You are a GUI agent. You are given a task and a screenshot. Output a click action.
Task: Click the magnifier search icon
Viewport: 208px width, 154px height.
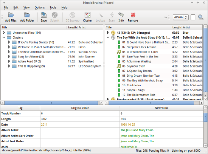coord(201,17)
